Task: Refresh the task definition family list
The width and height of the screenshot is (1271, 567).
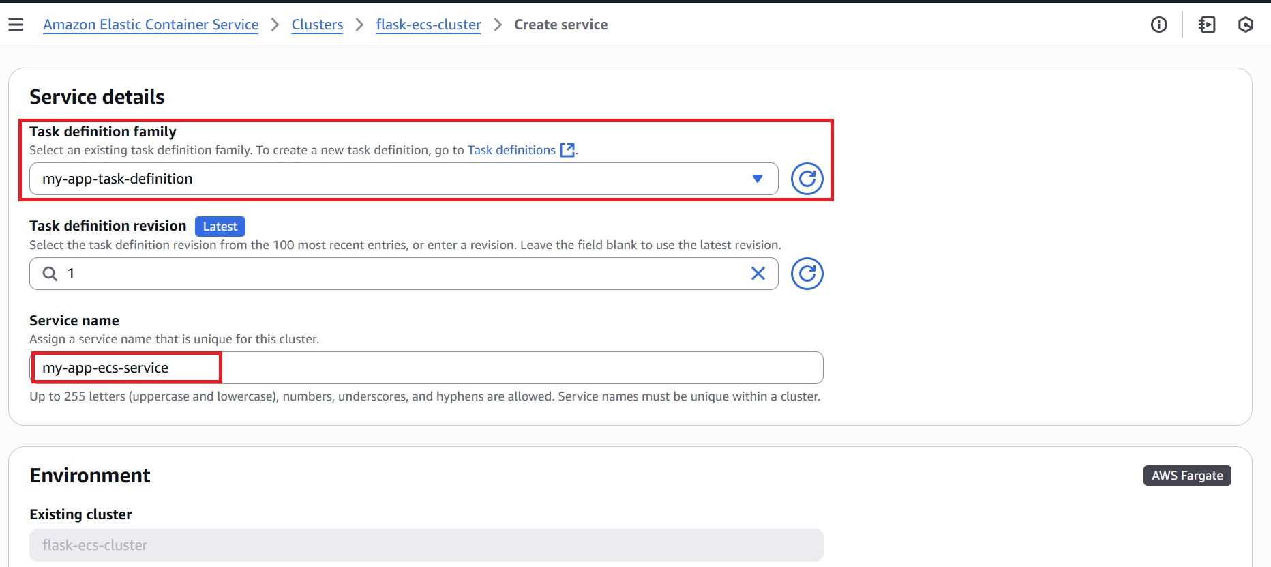Action: [x=807, y=179]
